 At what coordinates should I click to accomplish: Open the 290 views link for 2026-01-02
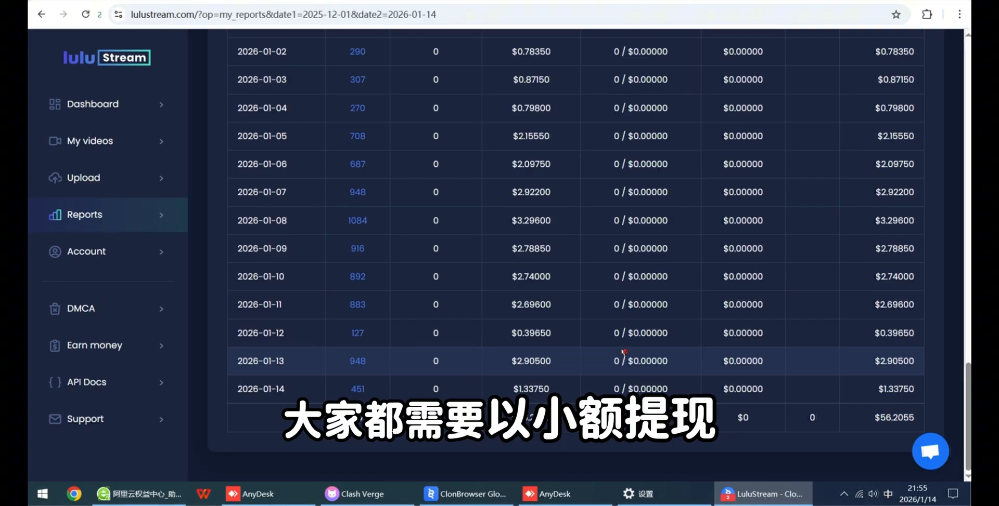pyautogui.click(x=357, y=51)
